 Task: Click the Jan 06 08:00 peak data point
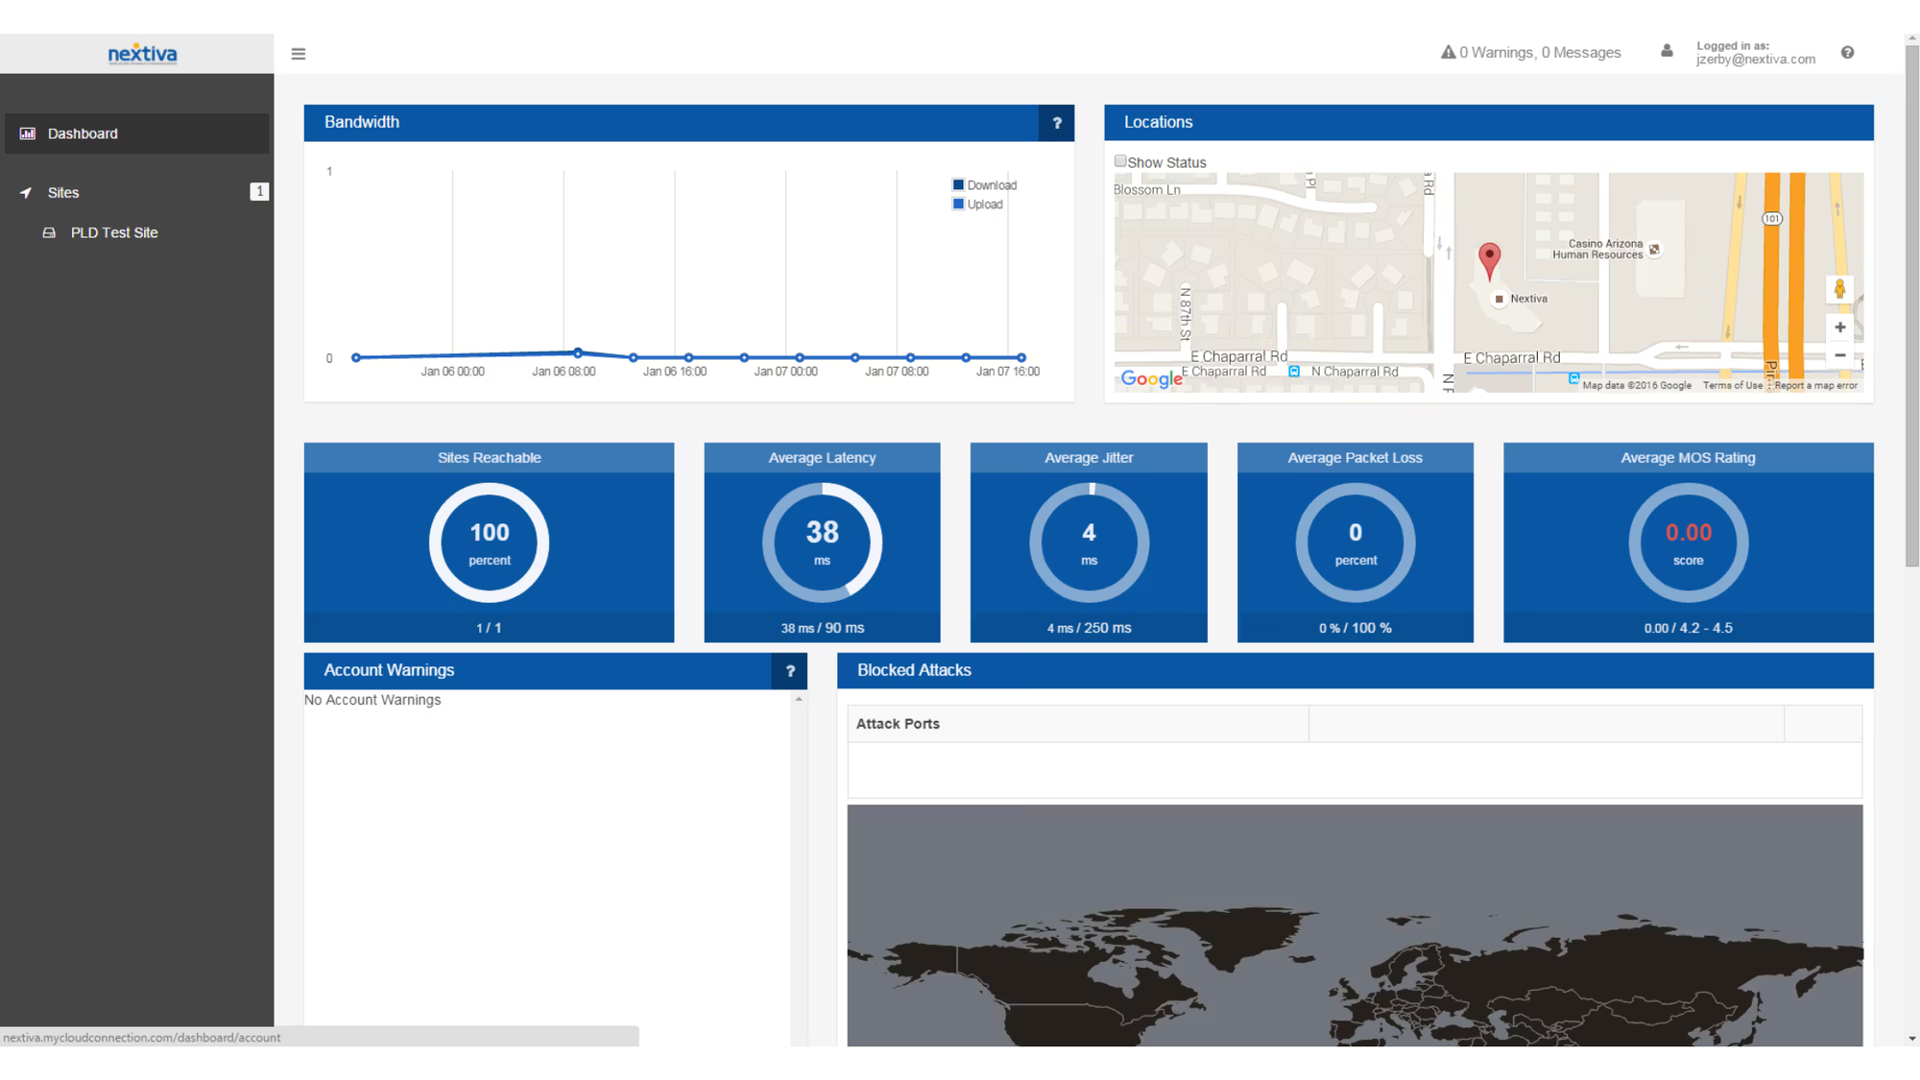(578, 353)
